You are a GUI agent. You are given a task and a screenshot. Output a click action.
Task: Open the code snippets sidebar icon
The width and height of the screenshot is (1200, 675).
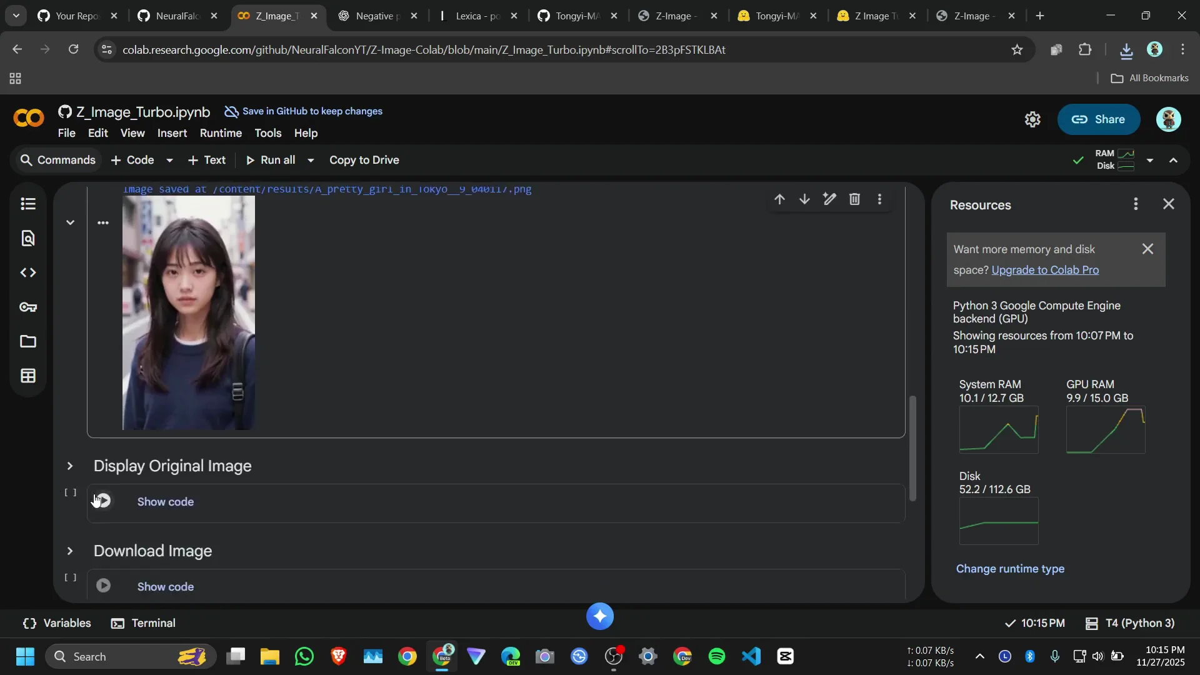click(x=28, y=272)
